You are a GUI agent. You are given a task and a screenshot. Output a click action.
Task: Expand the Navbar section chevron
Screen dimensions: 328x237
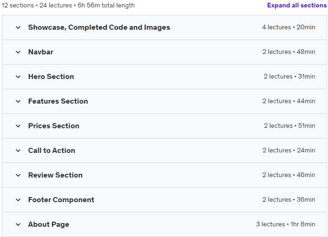[x=18, y=52]
